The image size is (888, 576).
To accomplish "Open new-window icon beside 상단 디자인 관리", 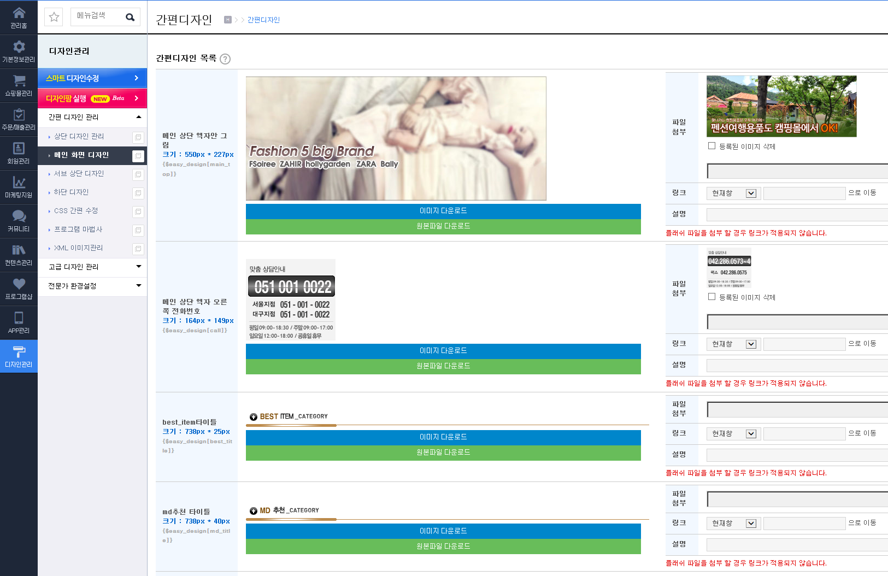I will click(x=138, y=137).
